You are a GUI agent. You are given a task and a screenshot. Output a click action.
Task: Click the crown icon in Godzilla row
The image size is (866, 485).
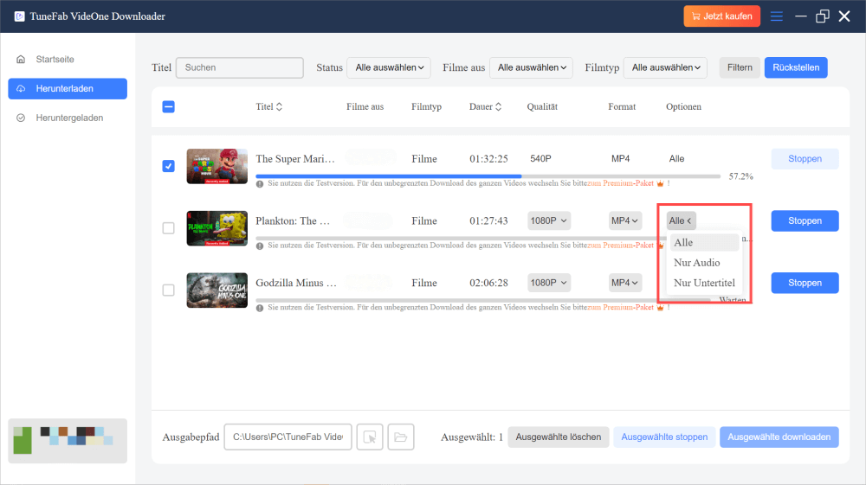(659, 307)
